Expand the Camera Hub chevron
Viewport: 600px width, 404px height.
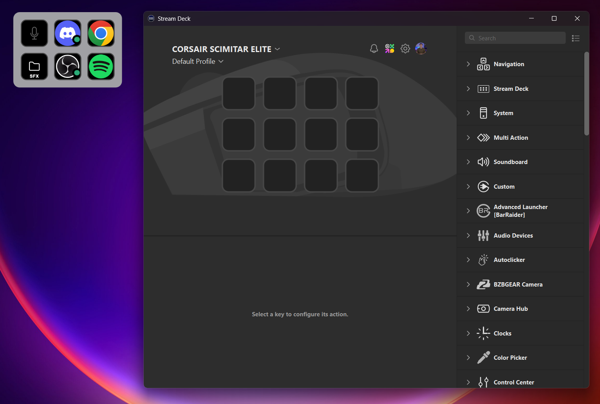[x=468, y=309]
